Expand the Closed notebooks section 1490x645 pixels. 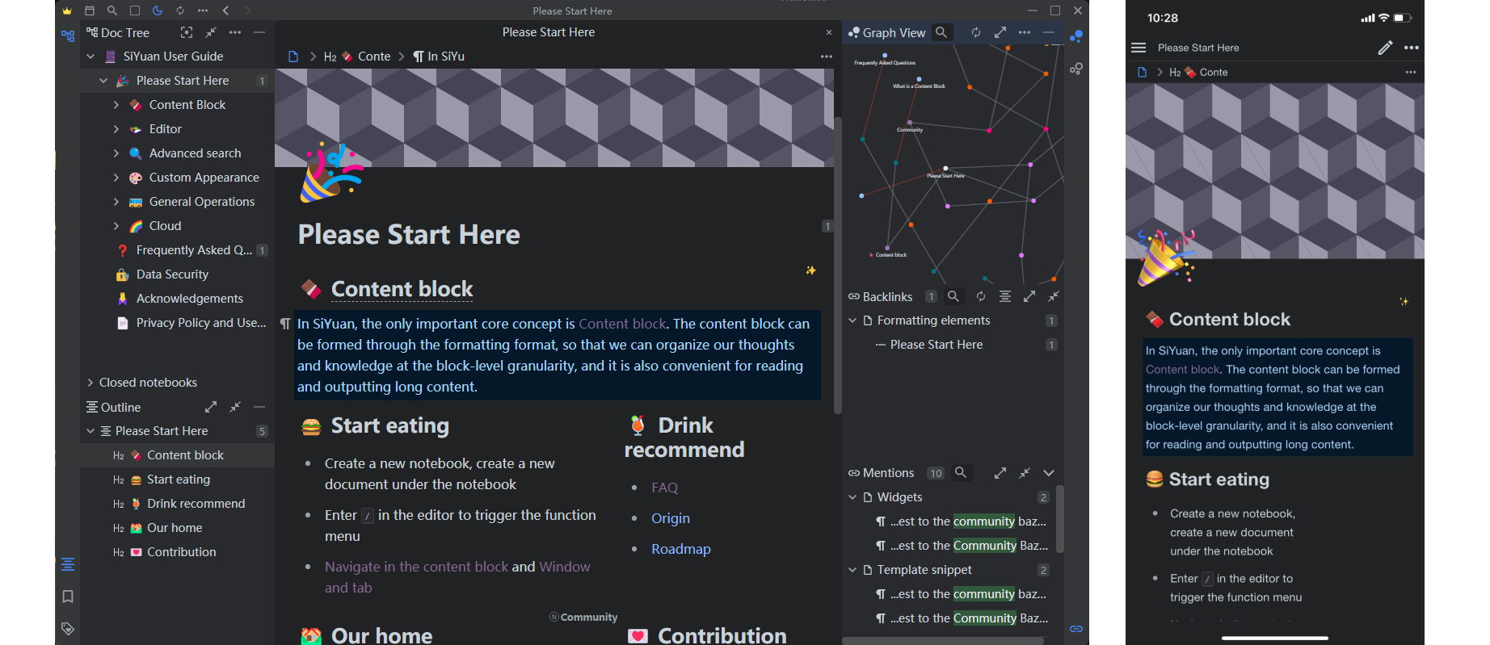pyautogui.click(x=90, y=383)
